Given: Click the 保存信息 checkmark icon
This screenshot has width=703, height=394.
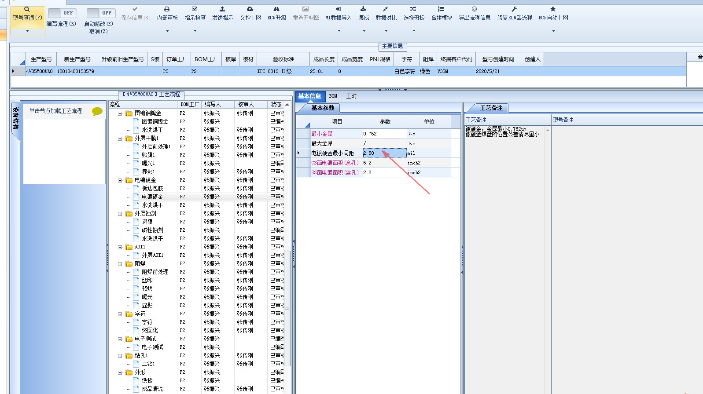Looking at the screenshot, I should coord(135,9).
